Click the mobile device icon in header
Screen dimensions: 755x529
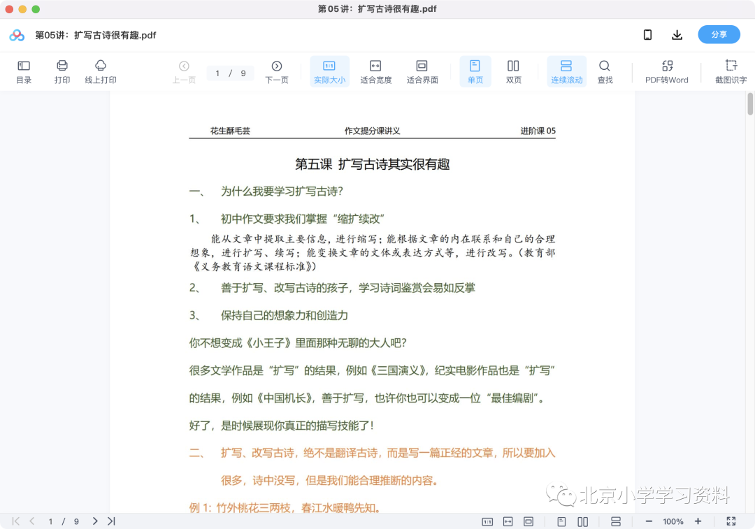[x=647, y=35]
